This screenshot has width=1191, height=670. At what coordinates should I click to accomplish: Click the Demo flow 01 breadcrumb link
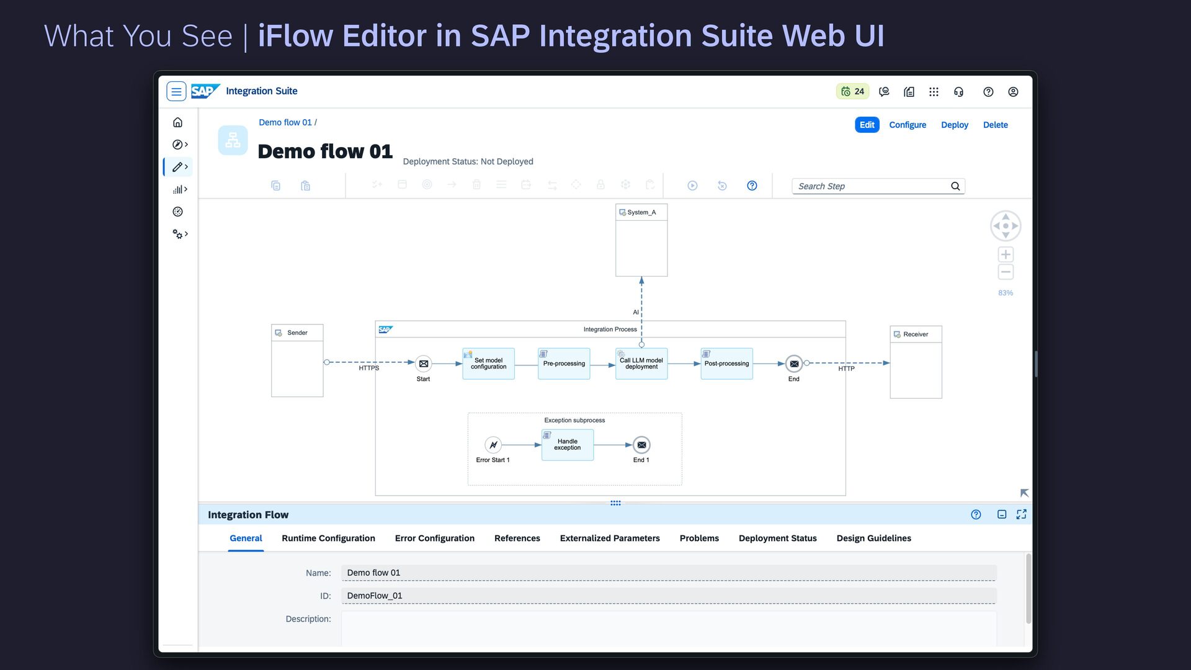[x=285, y=122]
